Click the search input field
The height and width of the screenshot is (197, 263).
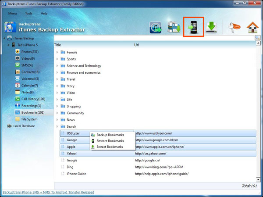[154, 38]
